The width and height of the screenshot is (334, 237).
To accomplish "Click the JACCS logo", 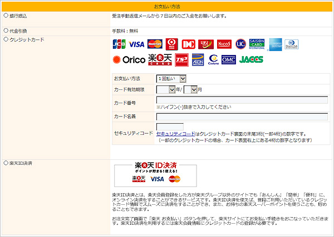I will [251, 59].
